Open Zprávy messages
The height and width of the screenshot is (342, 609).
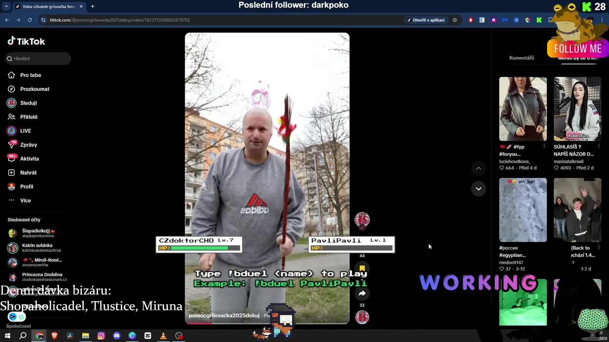[x=29, y=144]
